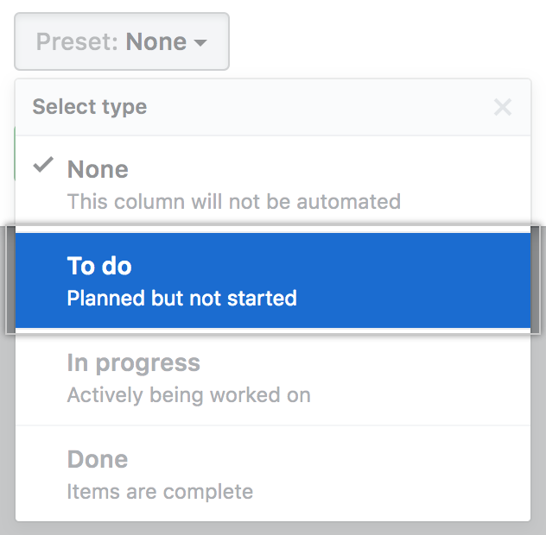Click the 'To do' bold title
The width and height of the screenshot is (546, 535).
99,266
